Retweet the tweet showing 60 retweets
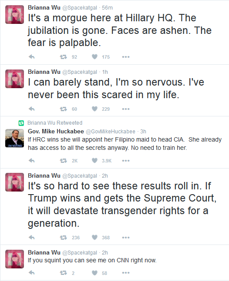 click(63, 109)
